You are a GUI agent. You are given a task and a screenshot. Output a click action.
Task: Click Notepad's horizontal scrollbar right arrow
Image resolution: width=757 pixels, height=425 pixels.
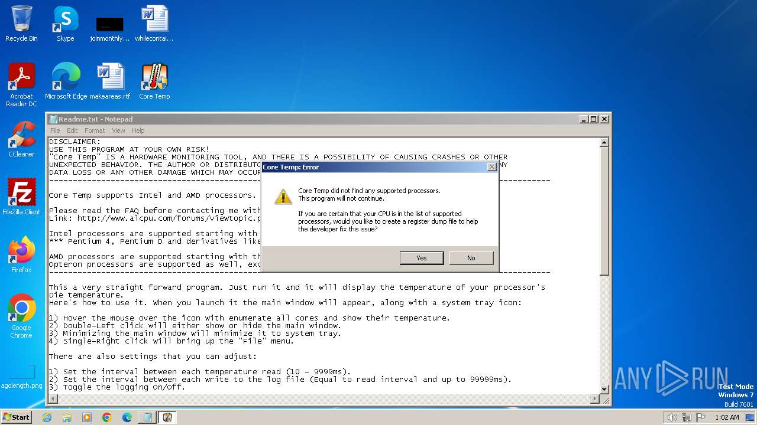tap(594, 399)
